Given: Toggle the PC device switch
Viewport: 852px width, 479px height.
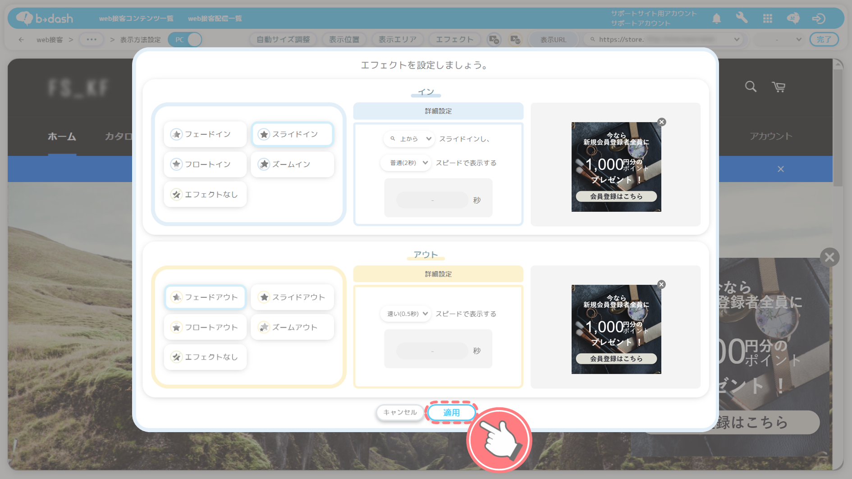Looking at the screenshot, I should (x=185, y=40).
